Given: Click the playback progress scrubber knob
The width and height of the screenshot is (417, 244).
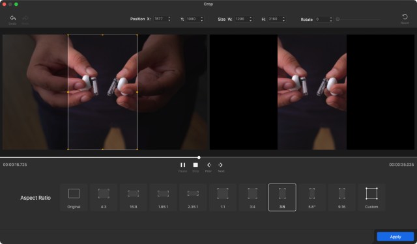Looking at the screenshot, I should pos(199,157).
